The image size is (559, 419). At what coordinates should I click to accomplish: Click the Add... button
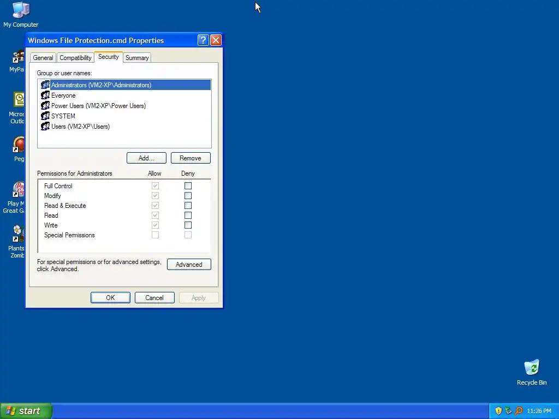146,158
